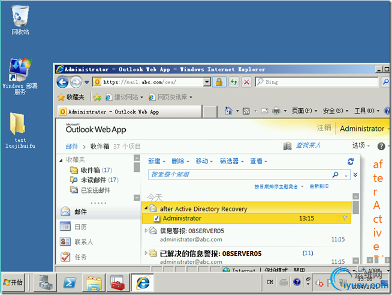The image size is (392, 295).
Task: Stop loading with the red X icon
Action: click(246, 82)
